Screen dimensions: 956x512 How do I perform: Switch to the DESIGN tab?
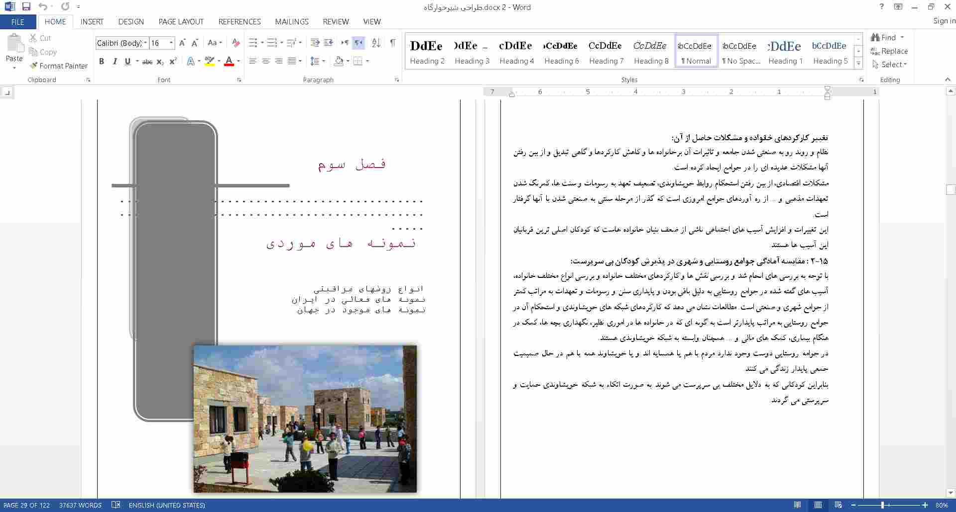131,22
